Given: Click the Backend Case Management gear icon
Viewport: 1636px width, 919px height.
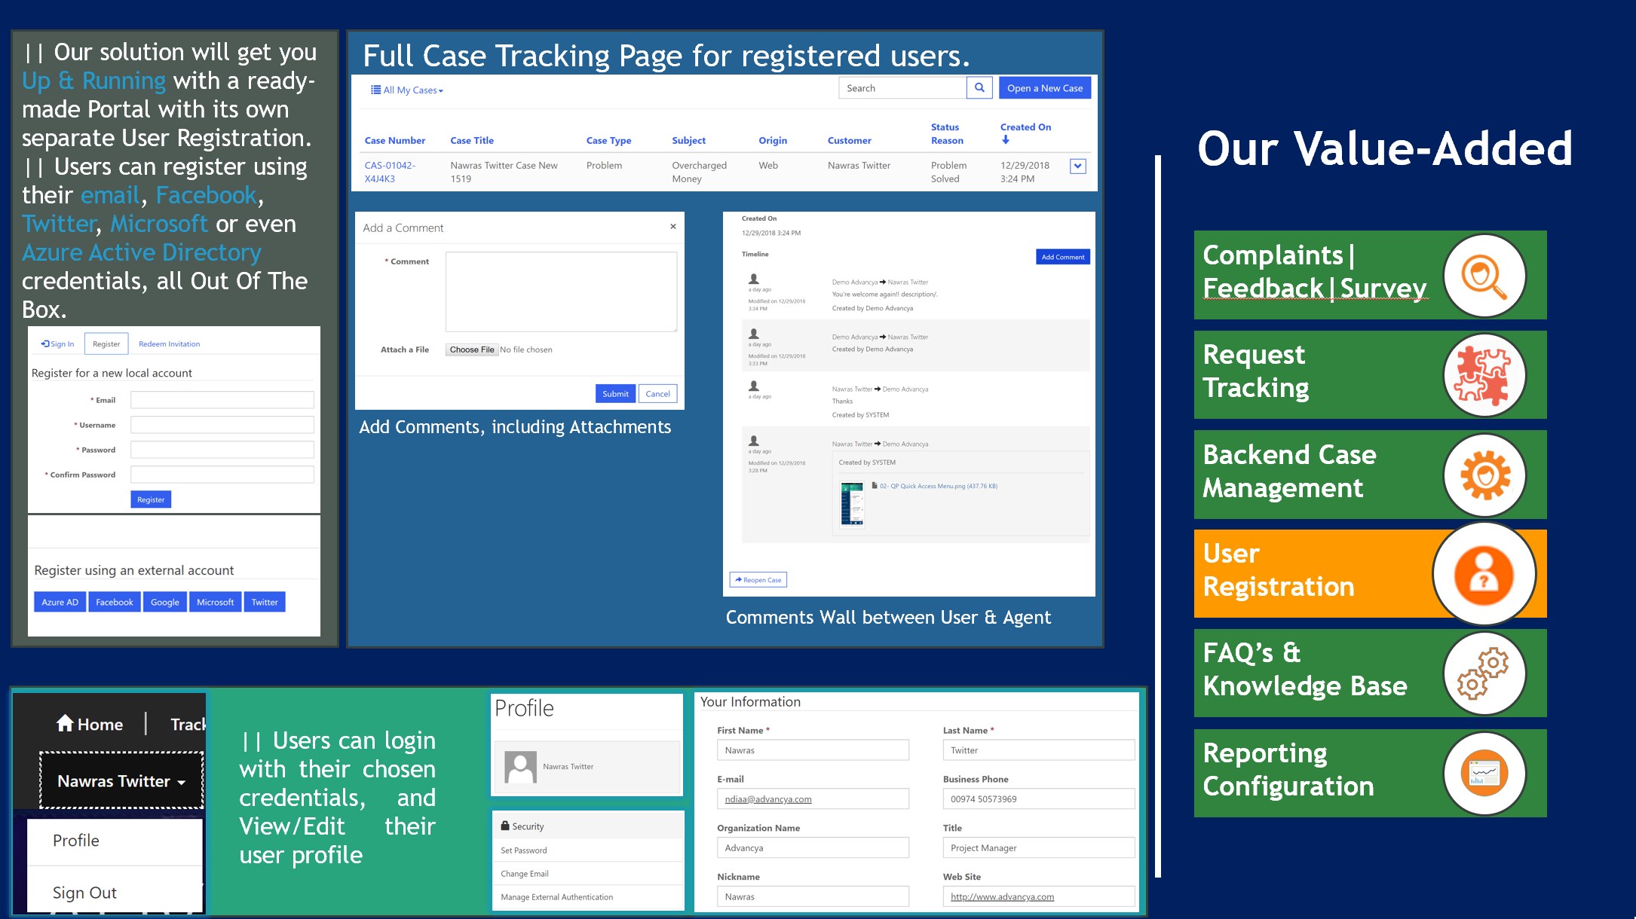Looking at the screenshot, I should point(1484,475).
